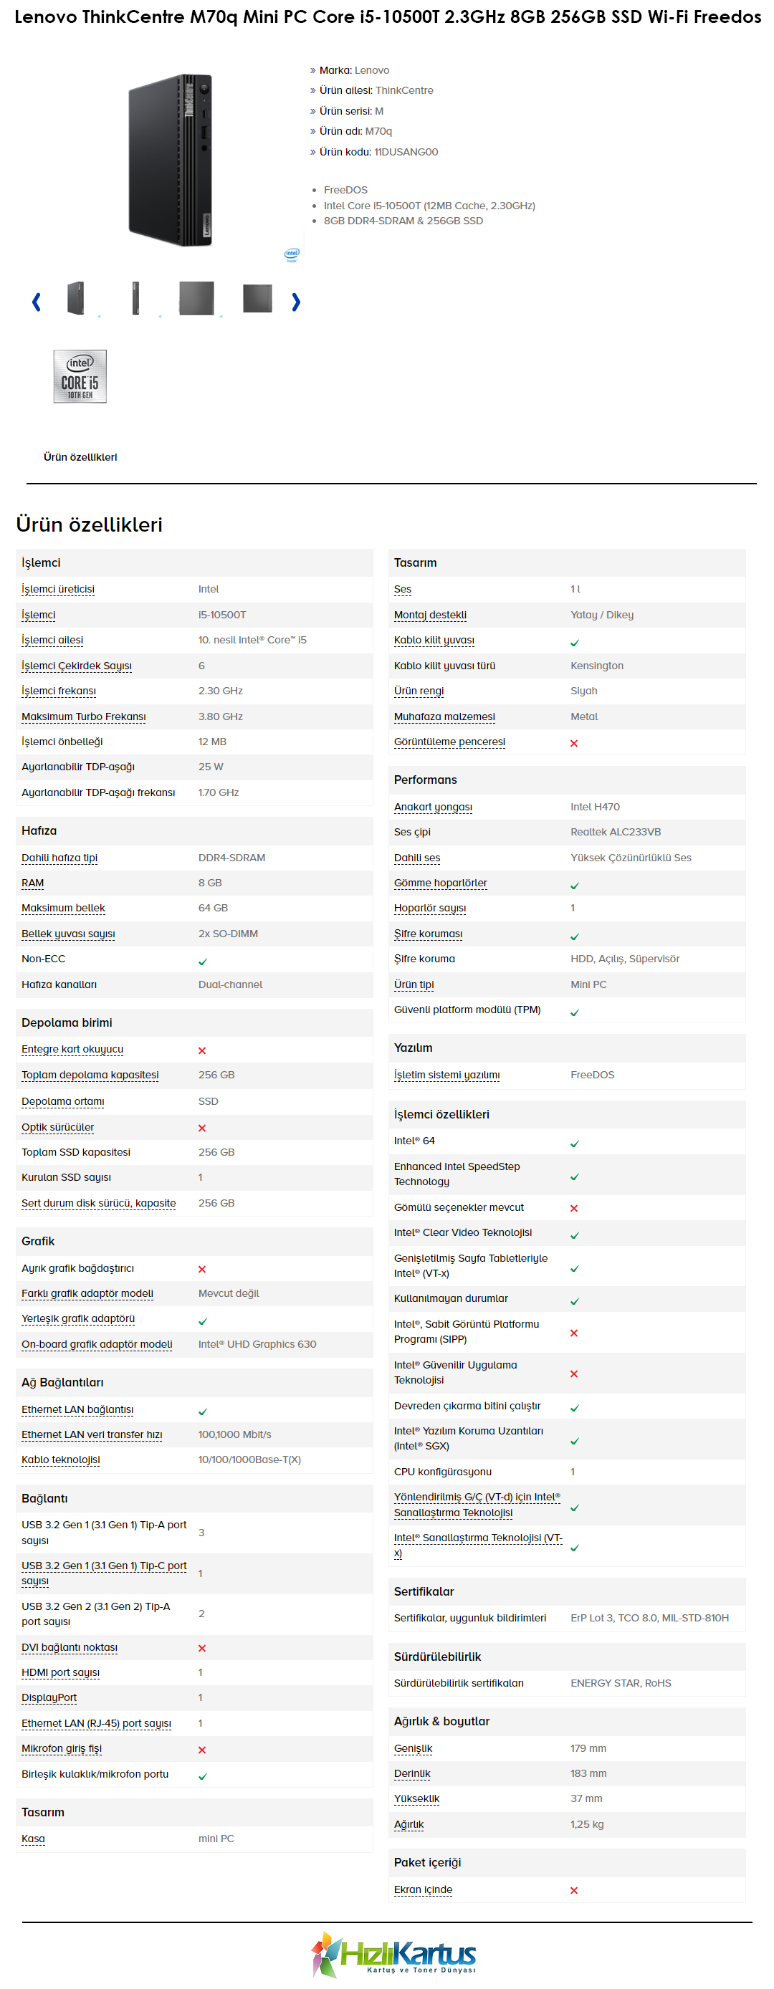Click the next image right arrow
774x1989 pixels.
tap(296, 301)
